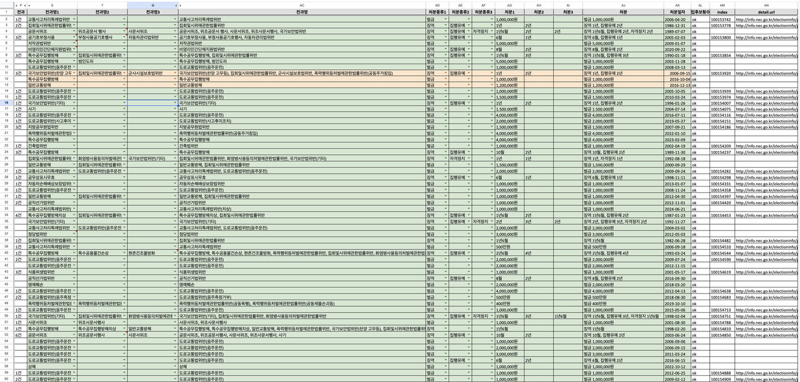800x382 pixels.
Task: Open 전과명1 dropdown in row 2
Action: tap(74, 19)
